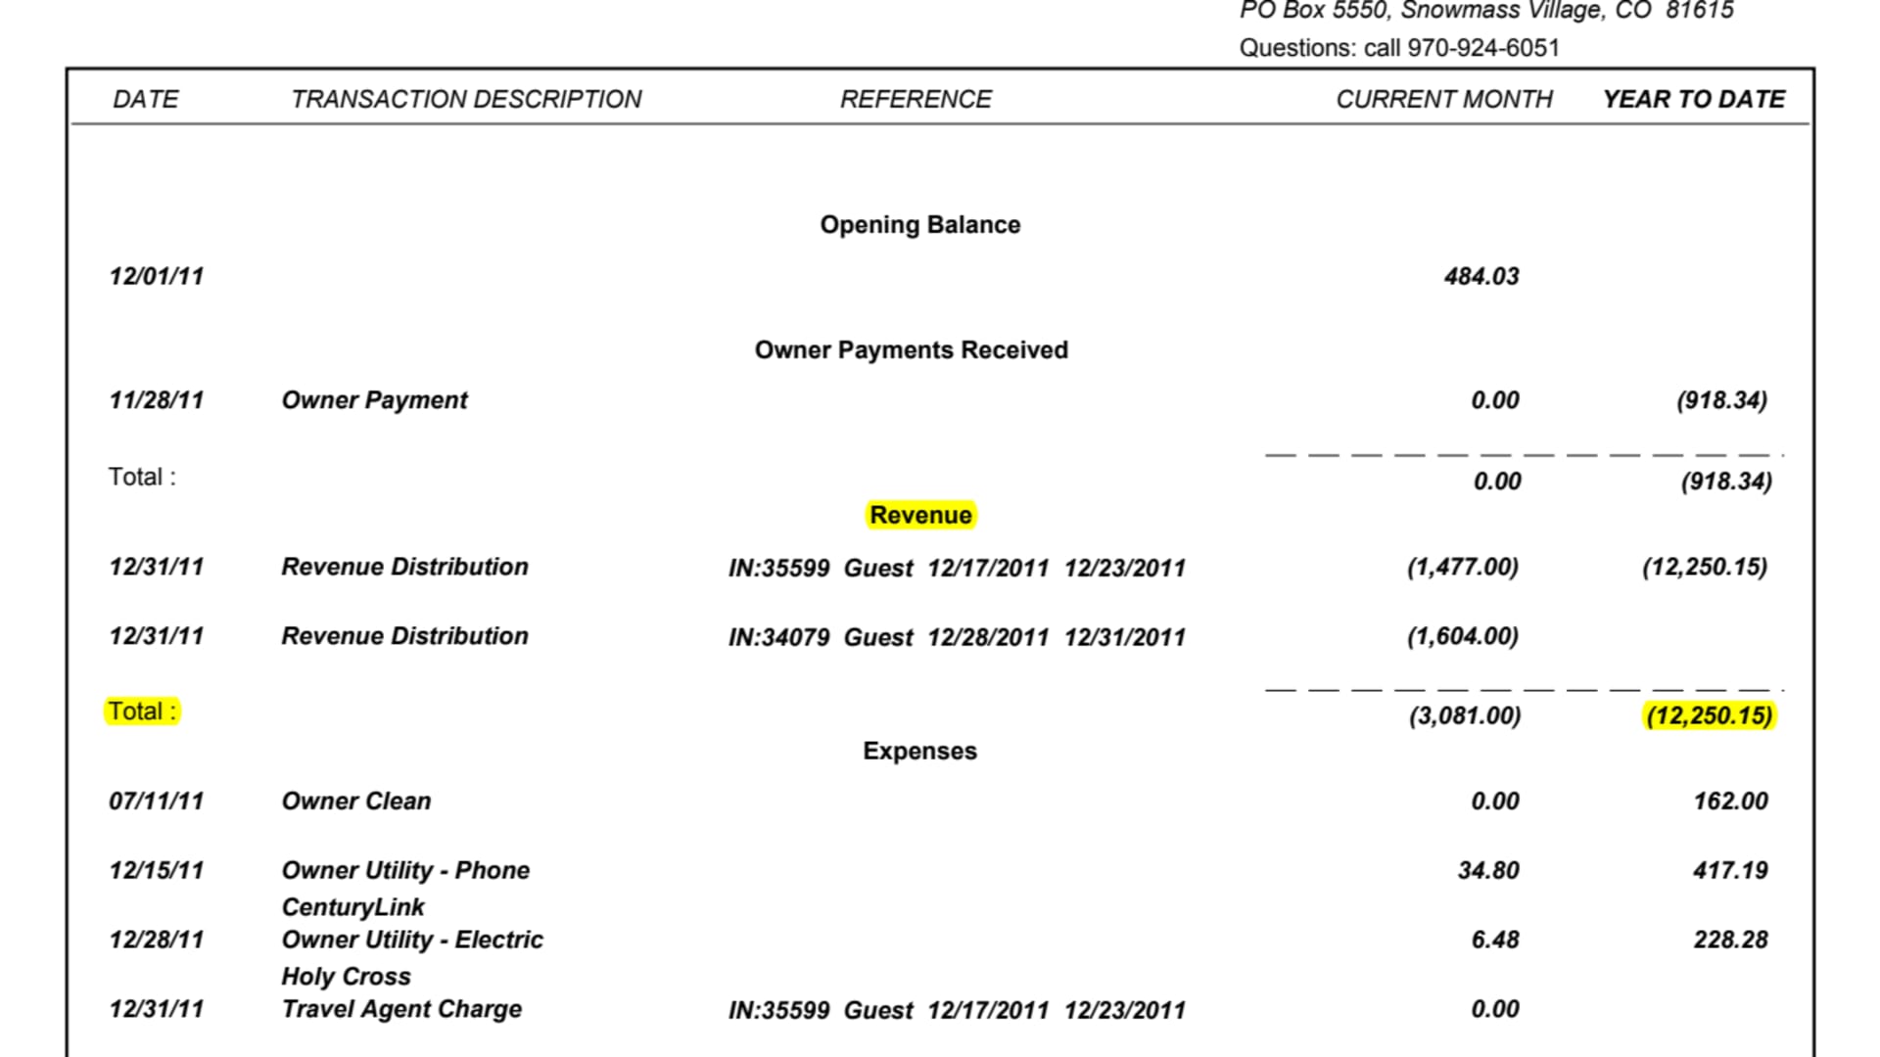The height and width of the screenshot is (1057, 1880).
Task: Click the DATE column header
Action: [146, 99]
